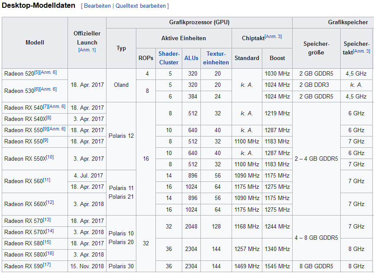This screenshot has width=374, height=273.
Task: Click the 1257 MHz standard clock value
Action: pos(247,249)
